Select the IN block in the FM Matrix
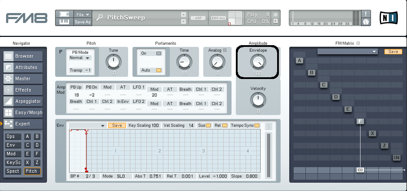Image resolution: width=407 pixels, height=191 pixels. (397, 158)
